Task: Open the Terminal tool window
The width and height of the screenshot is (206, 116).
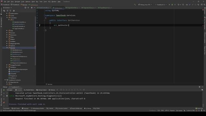Action: click(25, 108)
